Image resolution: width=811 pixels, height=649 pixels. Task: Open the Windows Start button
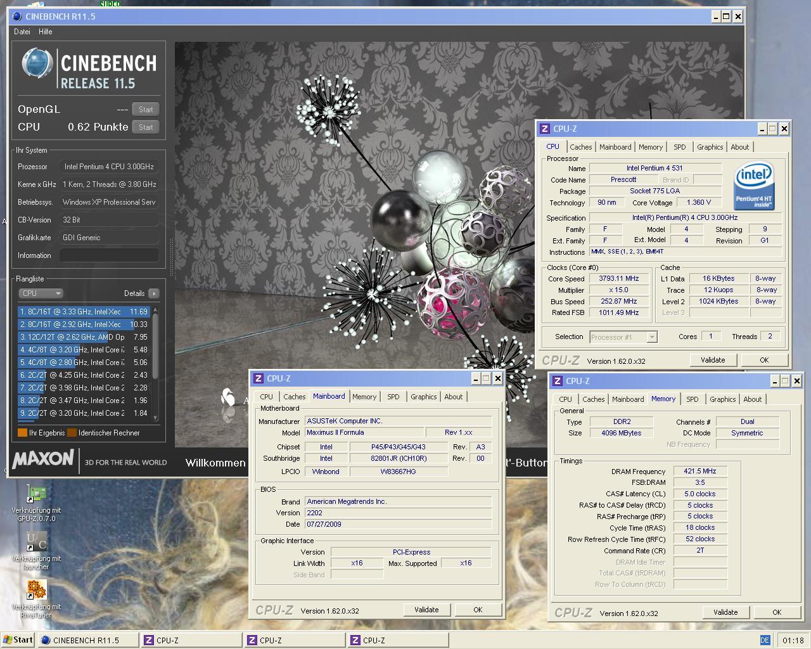(18, 640)
